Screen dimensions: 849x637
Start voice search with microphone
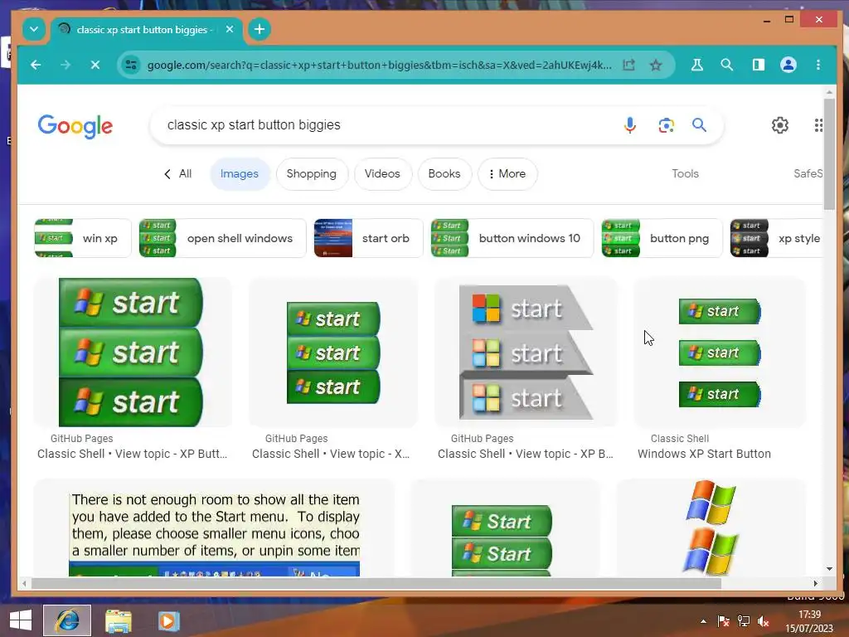point(630,125)
